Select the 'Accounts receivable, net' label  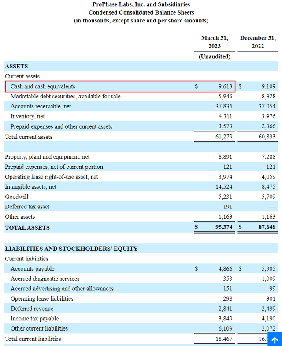click(x=41, y=106)
